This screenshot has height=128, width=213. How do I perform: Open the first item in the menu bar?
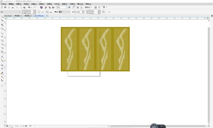(x=4, y=4)
